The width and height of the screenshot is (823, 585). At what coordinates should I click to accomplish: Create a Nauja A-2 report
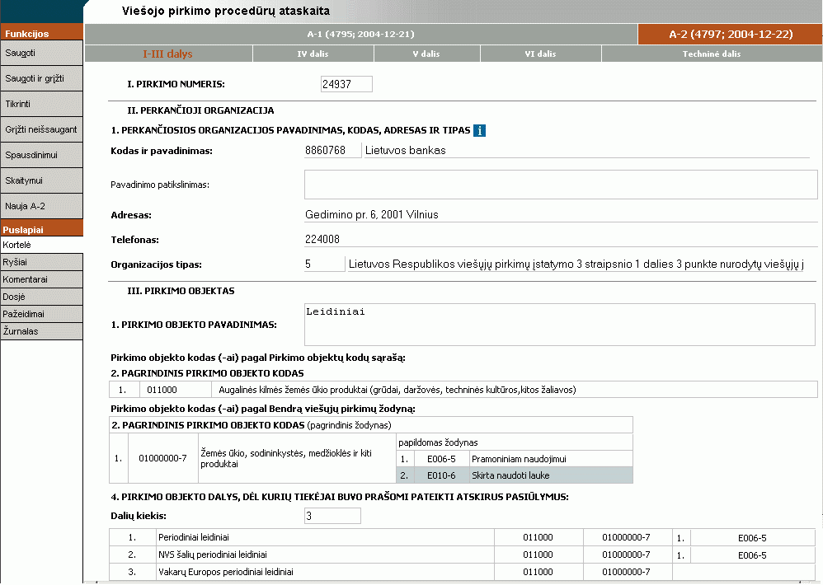click(x=41, y=207)
